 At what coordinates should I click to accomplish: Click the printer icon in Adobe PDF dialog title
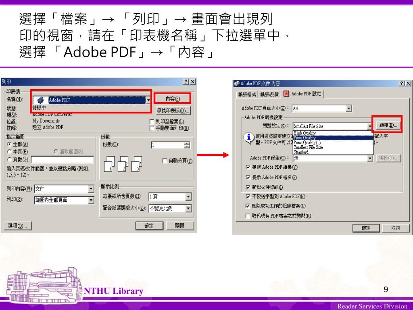point(236,84)
